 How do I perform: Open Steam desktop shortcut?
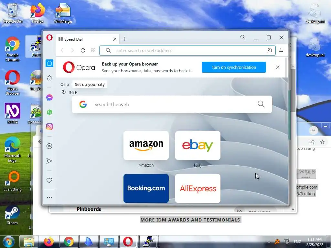(12, 215)
